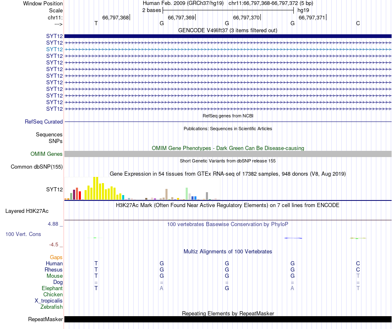Select the 'Human' species label
The height and width of the screenshot is (329, 392).
tap(54, 263)
